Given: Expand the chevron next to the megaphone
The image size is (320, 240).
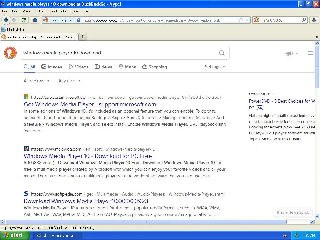Looking at the screenshot, I should 297,53.
